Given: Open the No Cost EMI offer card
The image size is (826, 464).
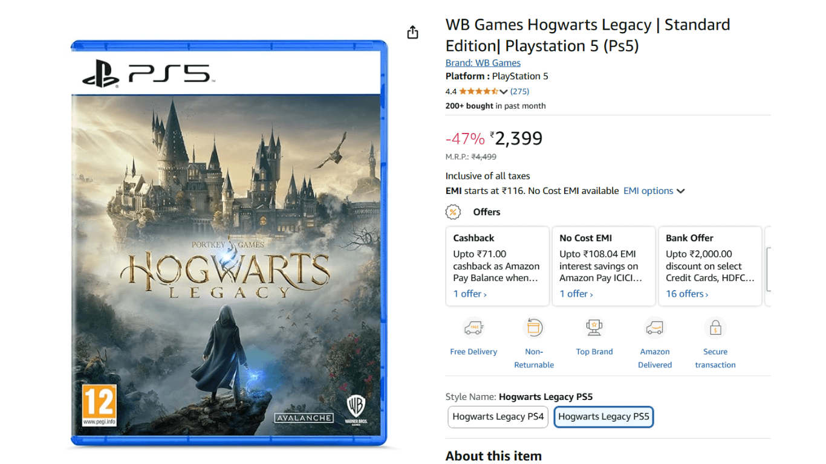Looking at the screenshot, I should click(603, 266).
